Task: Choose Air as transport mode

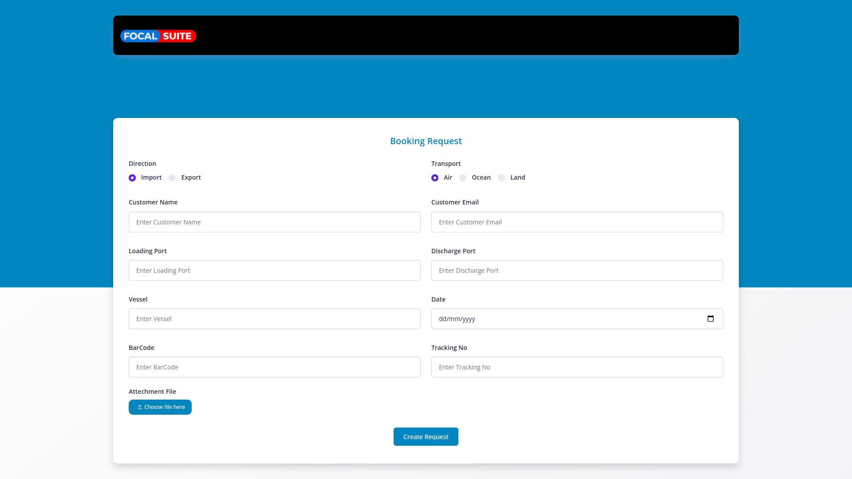Action: pyautogui.click(x=435, y=178)
